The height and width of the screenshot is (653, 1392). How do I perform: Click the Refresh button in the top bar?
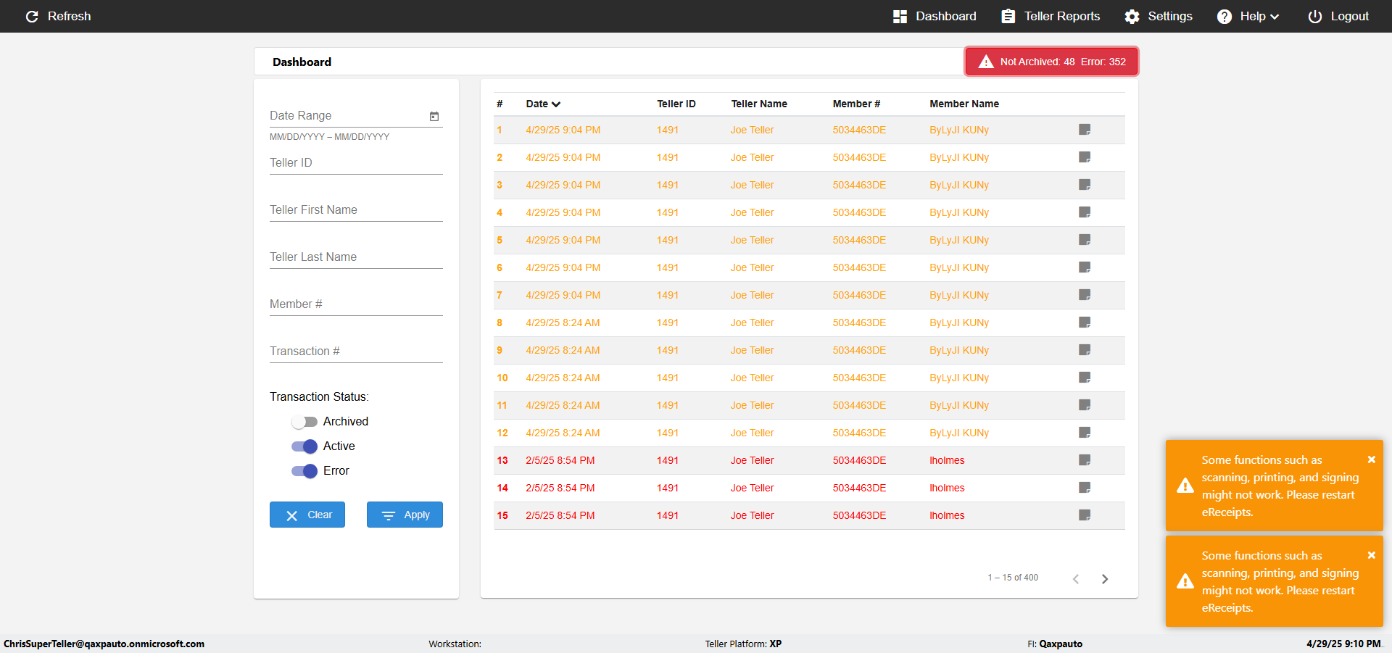coord(58,16)
